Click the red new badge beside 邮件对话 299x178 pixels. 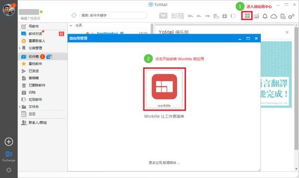61,34
